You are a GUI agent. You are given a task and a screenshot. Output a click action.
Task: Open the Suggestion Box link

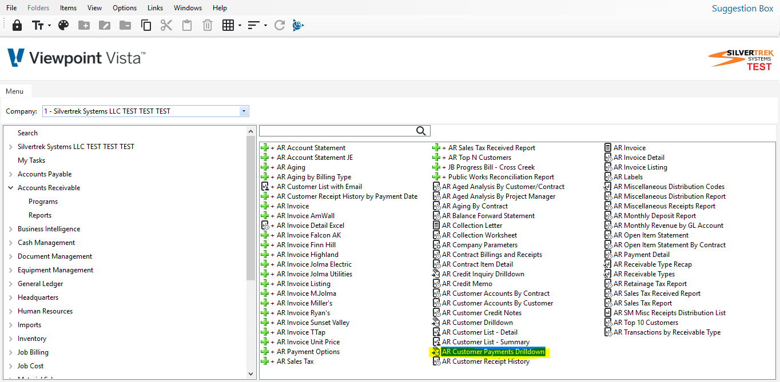click(742, 8)
